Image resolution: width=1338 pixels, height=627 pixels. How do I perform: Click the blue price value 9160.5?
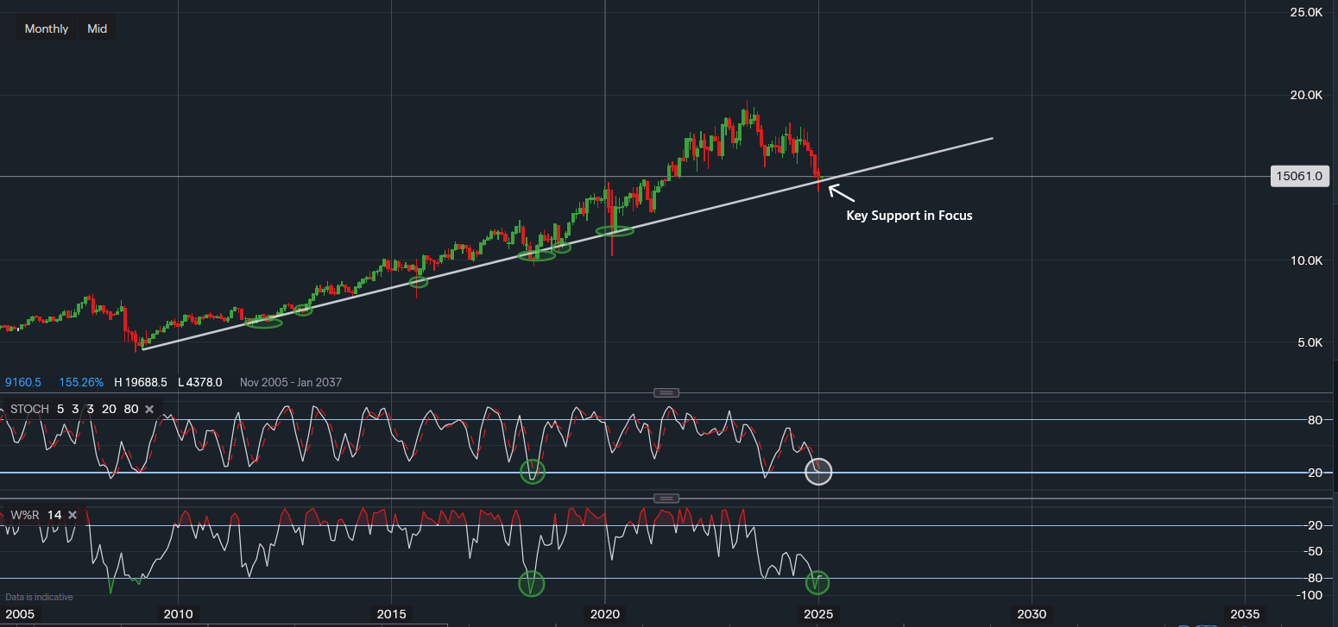[22, 382]
